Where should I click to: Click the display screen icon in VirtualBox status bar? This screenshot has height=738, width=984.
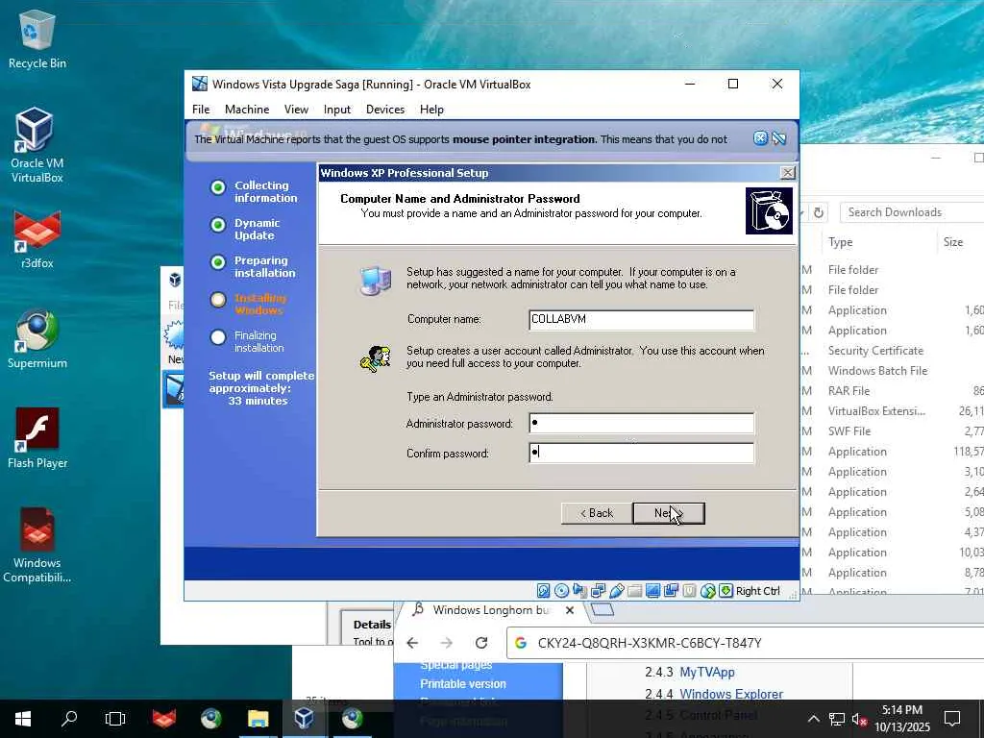point(652,591)
